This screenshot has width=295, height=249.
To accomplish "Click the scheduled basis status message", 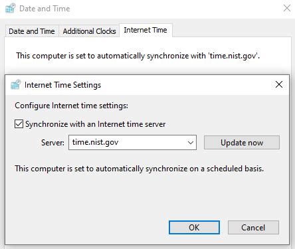I will click(140, 169).
